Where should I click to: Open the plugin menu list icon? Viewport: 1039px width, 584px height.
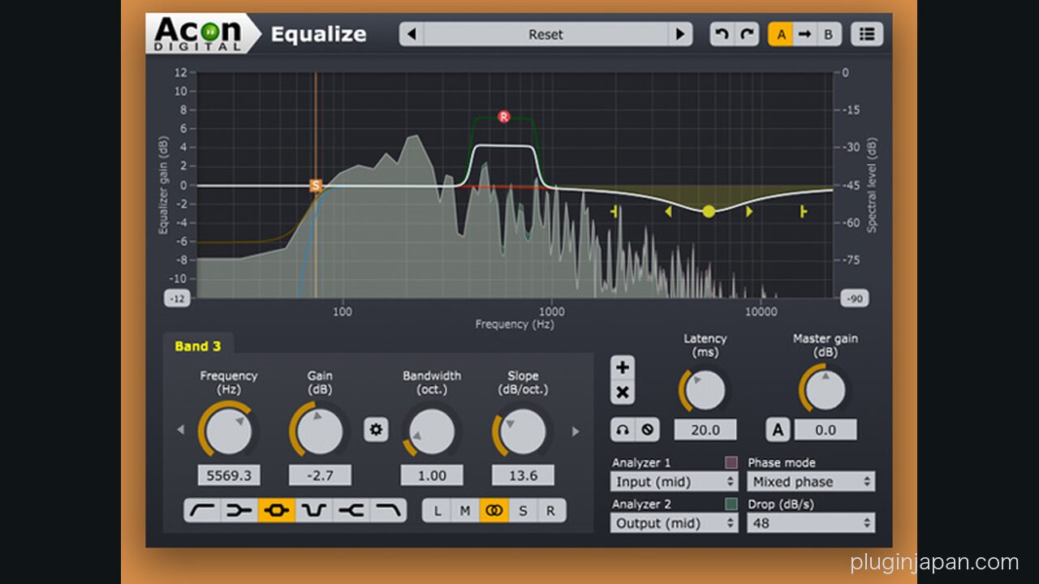coord(867,34)
